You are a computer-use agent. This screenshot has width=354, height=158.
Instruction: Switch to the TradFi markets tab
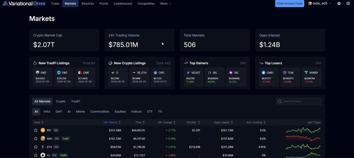click(x=76, y=101)
